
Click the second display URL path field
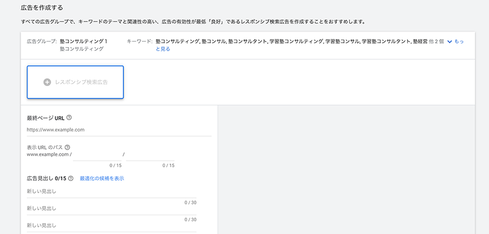tap(150, 155)
